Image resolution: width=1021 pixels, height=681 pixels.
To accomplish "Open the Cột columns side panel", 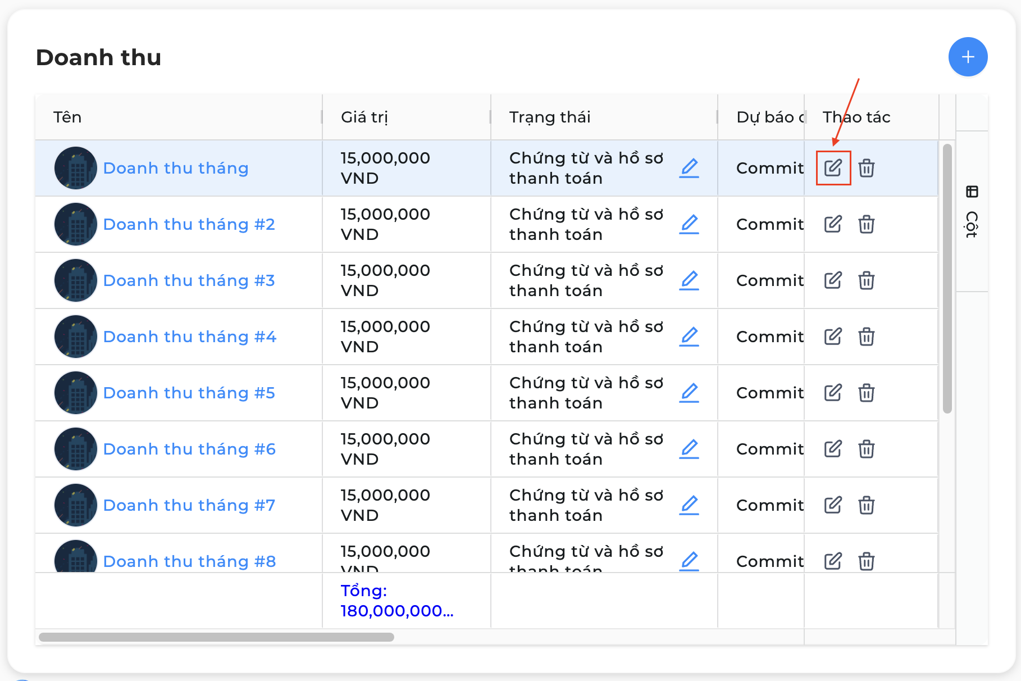I will 972,211.
